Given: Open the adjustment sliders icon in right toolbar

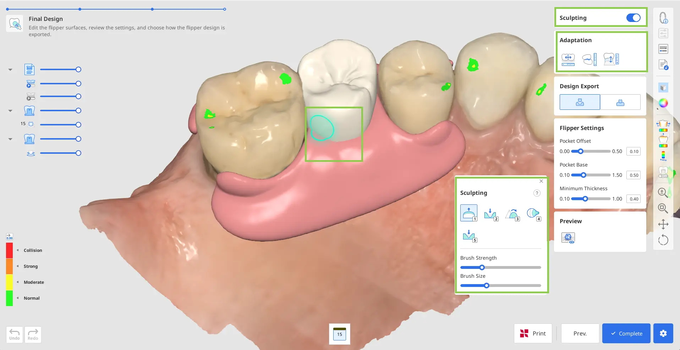Looking at the screenshot, I should click(x=663, y=33).
